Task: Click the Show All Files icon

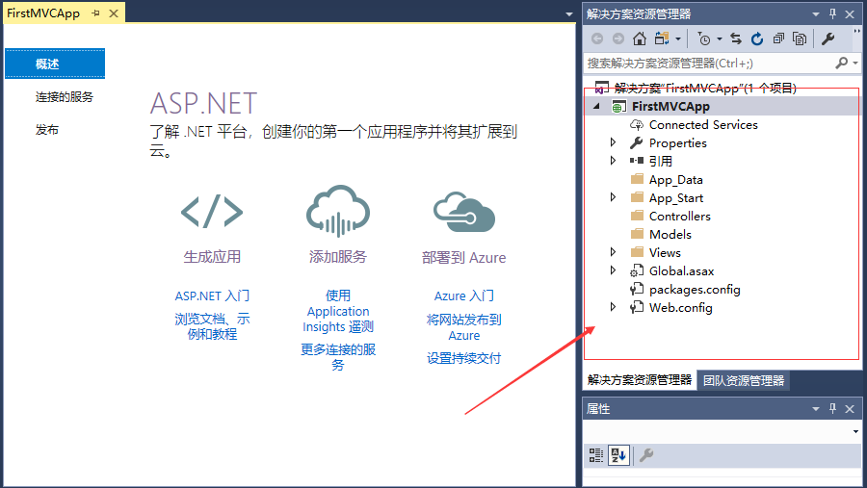Action: point(800,39)
